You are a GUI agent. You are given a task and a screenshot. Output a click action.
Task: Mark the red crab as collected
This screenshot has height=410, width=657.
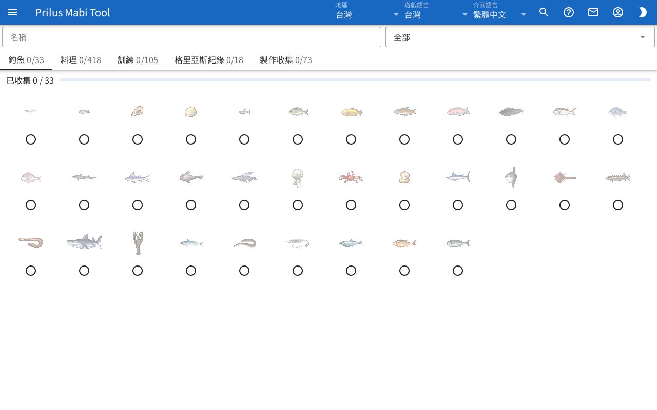351,205
